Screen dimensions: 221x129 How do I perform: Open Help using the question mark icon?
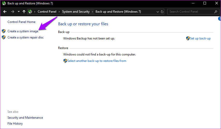click(x=220, y=19)
